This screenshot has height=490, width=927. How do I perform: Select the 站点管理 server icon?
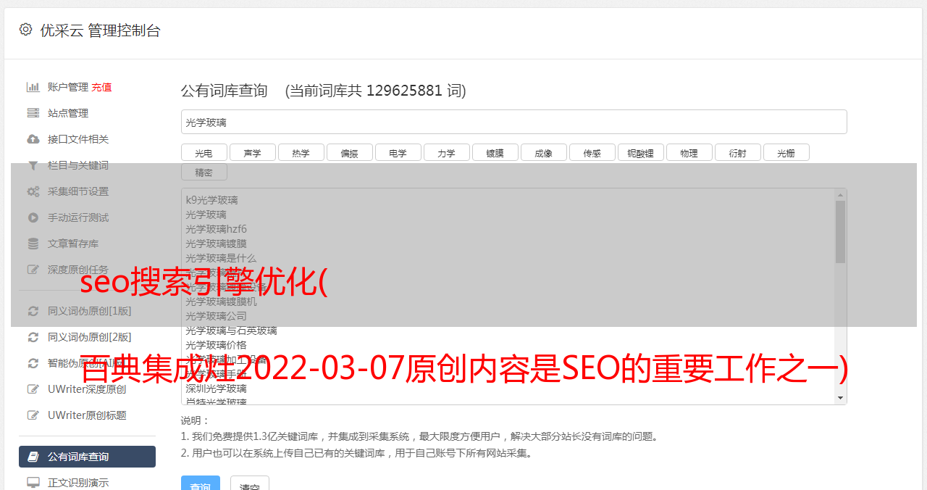coord(33,113)
